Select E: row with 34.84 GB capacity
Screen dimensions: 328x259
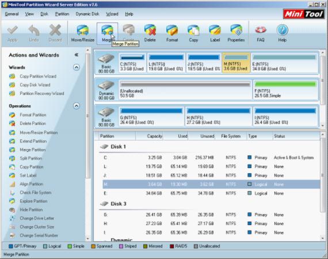pyautogui.click(x=211, y=193)
